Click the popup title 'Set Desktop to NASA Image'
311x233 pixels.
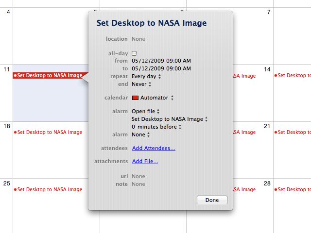pos(152,23)
